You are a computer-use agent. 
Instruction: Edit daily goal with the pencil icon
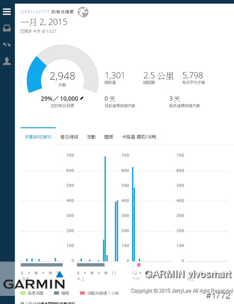click(x=82, y=98)
